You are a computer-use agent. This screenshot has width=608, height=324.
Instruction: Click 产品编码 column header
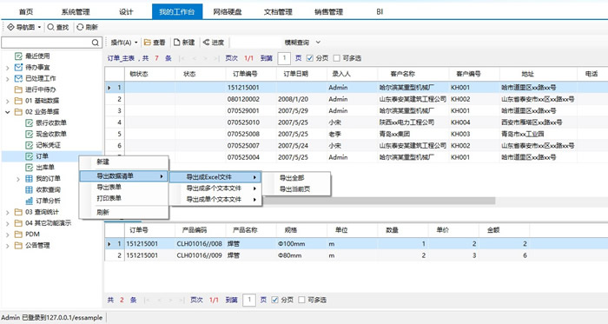coord(200,230)
